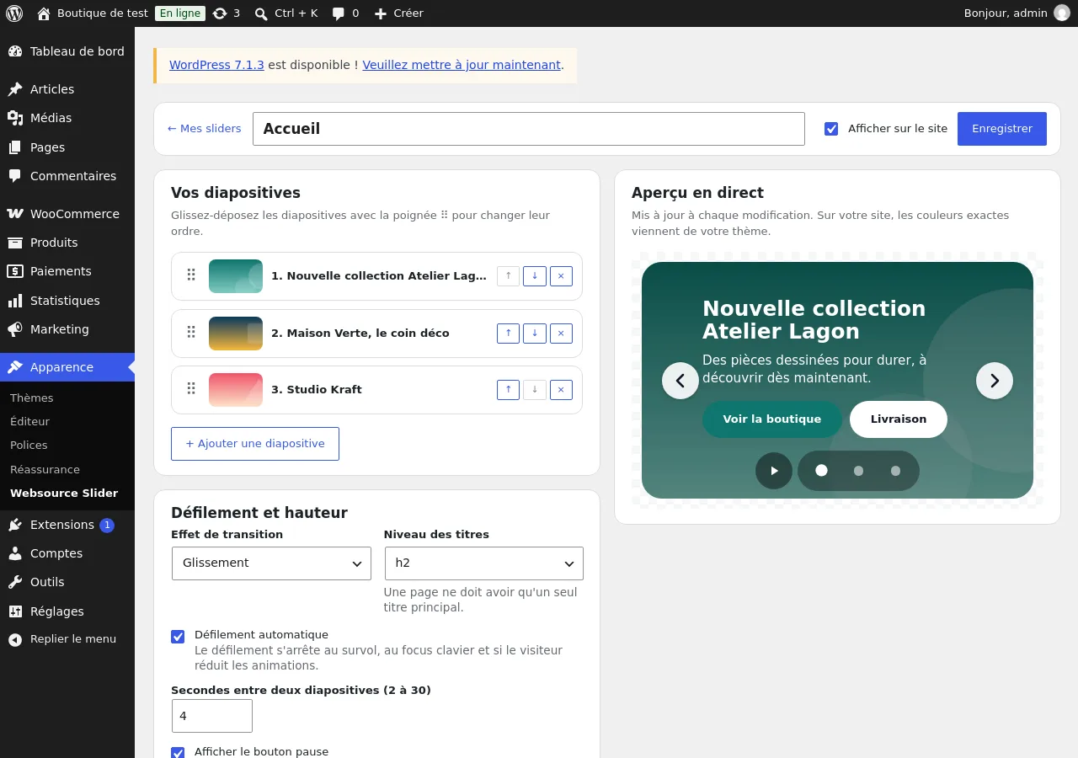The width and height of the screenshot is (1078, 758).
Task: Open the Niveau des titres dropdown
Action: point(484,563)
